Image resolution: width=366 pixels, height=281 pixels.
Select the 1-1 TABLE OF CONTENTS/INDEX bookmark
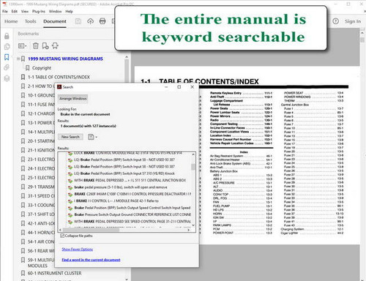(59, 77)
